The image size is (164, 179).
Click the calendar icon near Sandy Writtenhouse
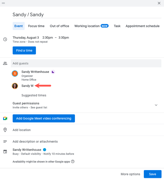pos(5,152)
